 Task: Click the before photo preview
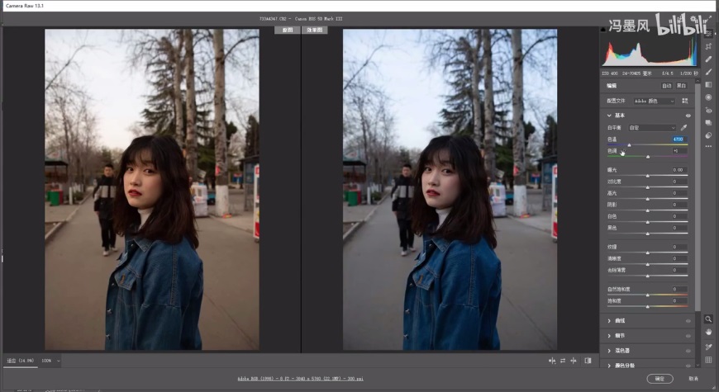(152, 190)
